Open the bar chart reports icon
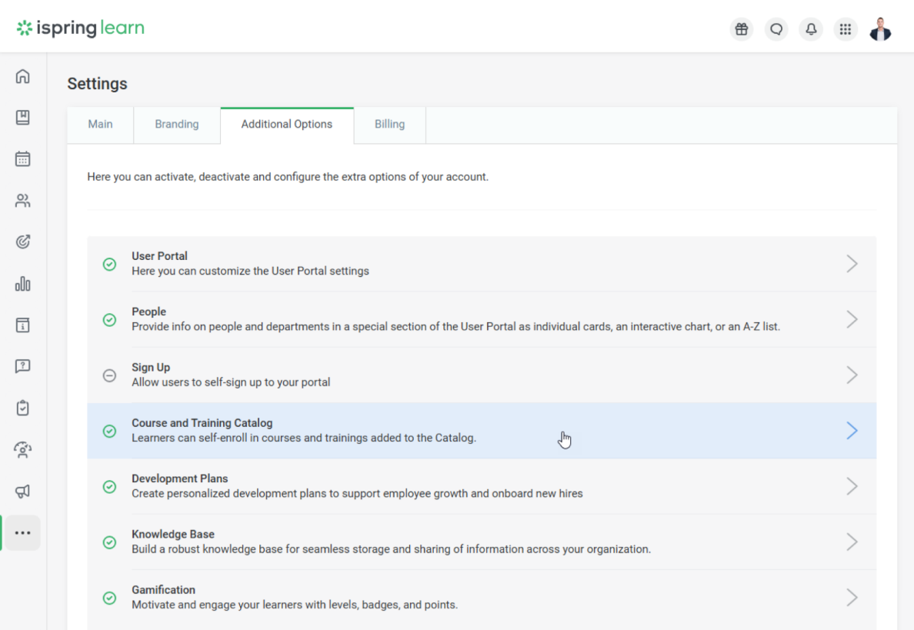Viewport: 914px width, 630px height. (23, 284)
